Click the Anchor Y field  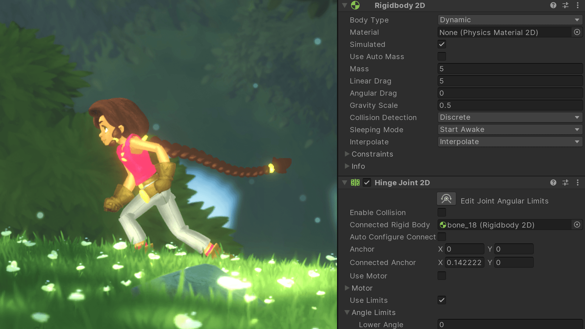514,249
